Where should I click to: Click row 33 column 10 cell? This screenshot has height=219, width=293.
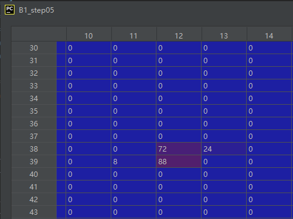click(88, 85)
